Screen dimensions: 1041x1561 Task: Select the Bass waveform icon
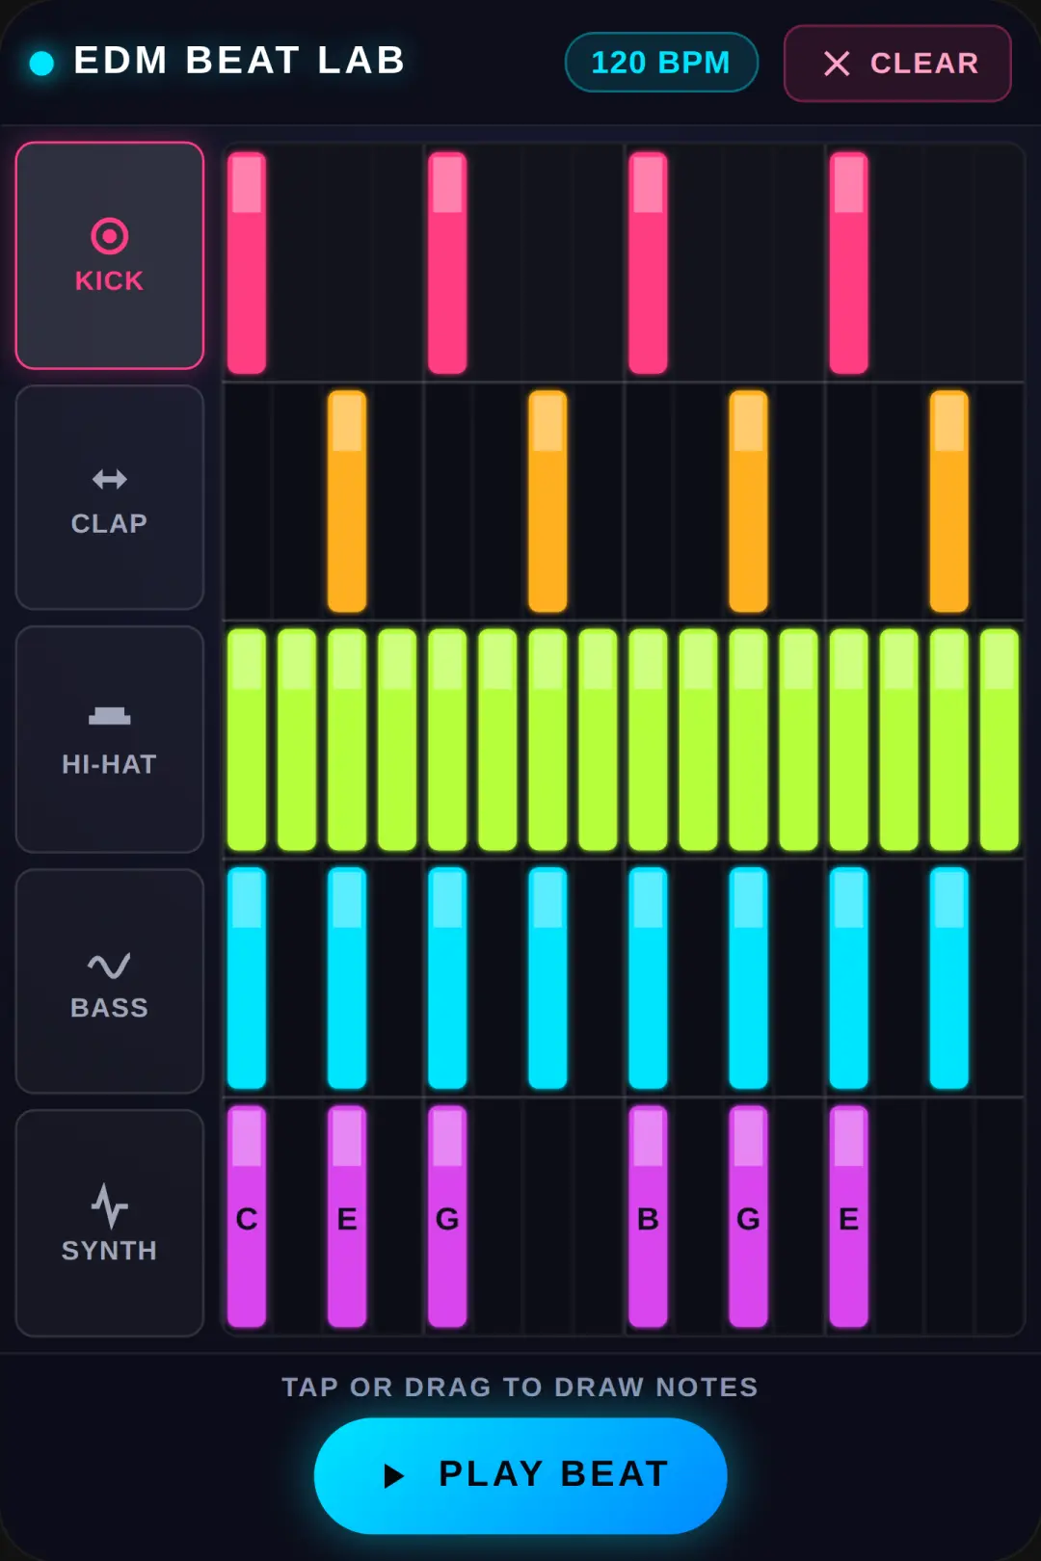tap(109, 966)
